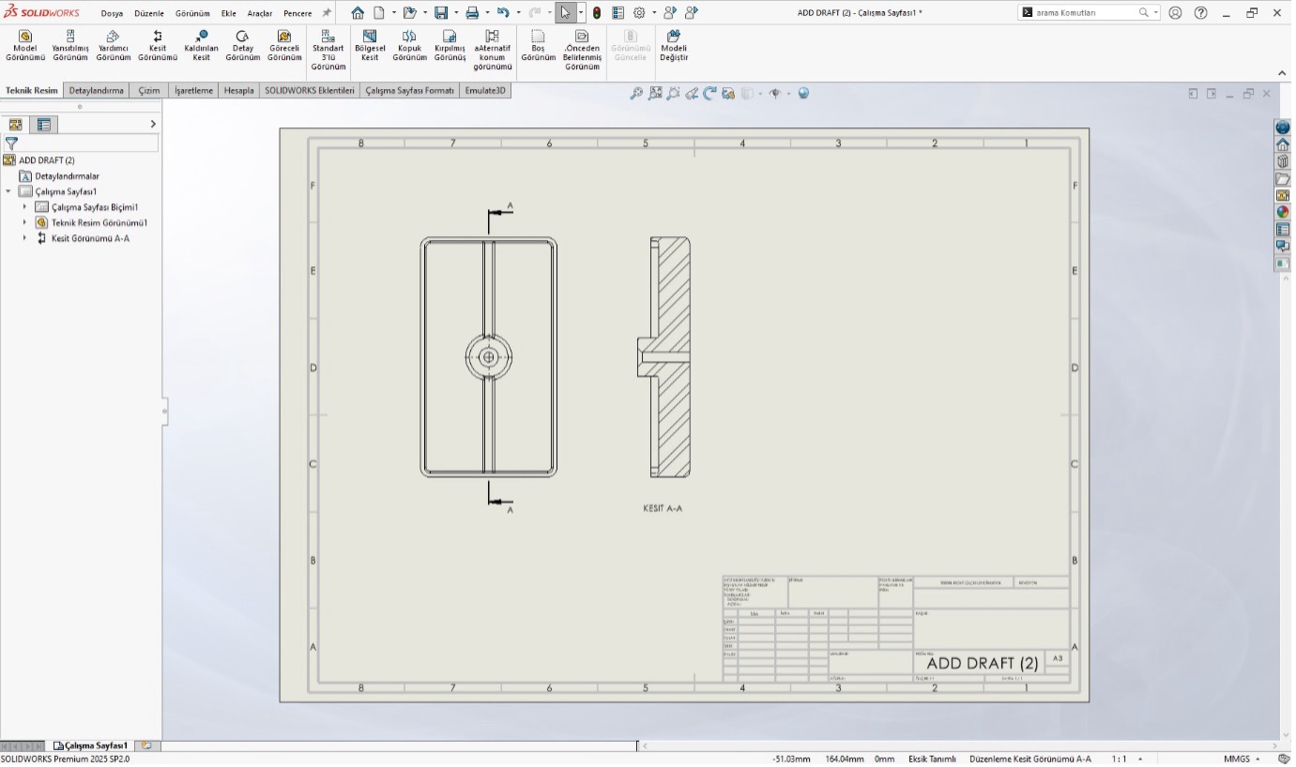Expand the Teknik Resim Görünümü1 node
1296x767 pixels.
coord(24,223)
